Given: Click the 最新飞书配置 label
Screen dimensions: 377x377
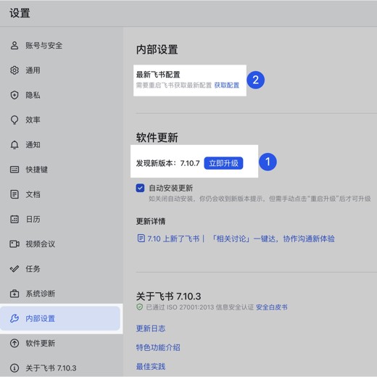Looking at the screenshot, I should tap(158, 74).
